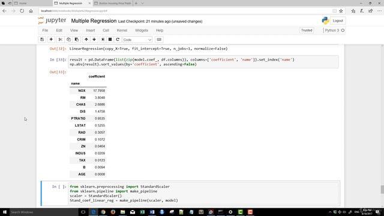Viewport: 384px width, 216px height.
Task: Restart the kernel icon
Action: pyautogui.click(x=118, y=40)
